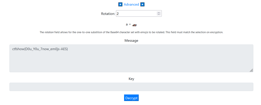This screenshot has width=261, height=105.
Task: Click the up-arrow icon right of Advanced
Action: coord(142,4)
